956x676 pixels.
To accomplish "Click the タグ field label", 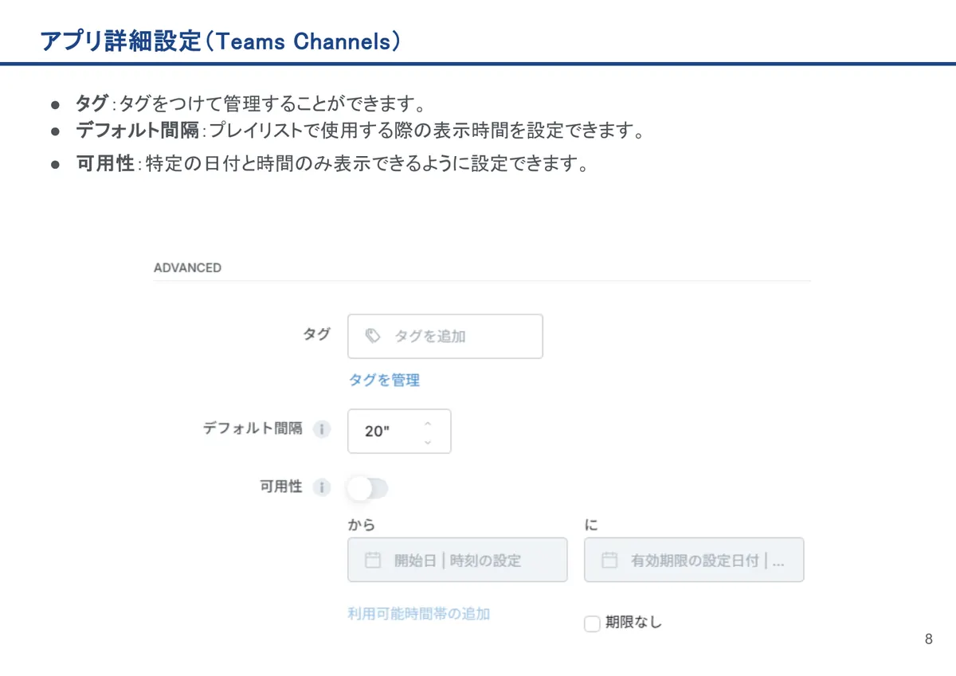I will pos(316,334).
